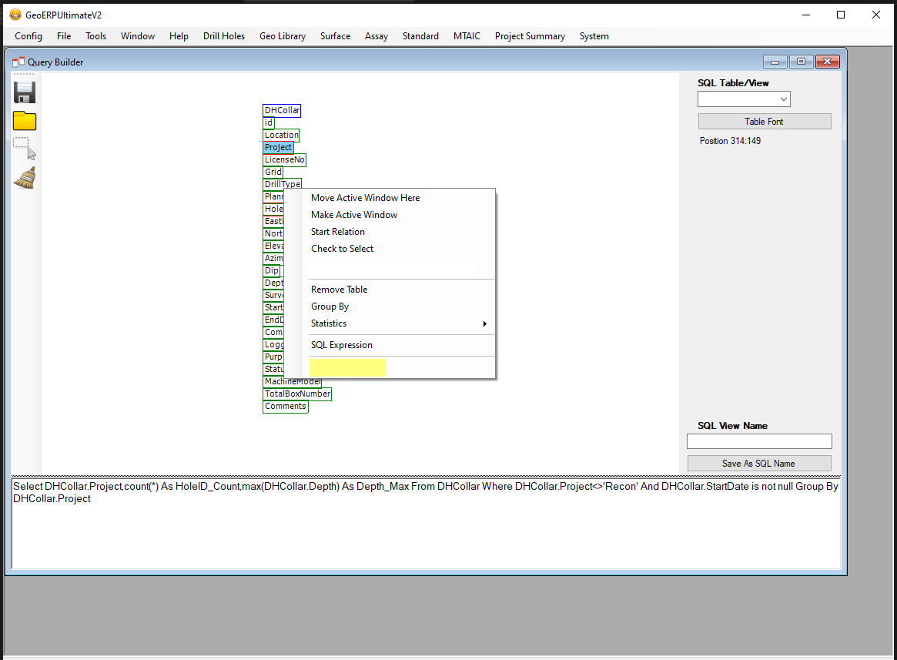Click the GeoERPUltimateV2 app icon in title bar
The image size is (897, 660).
(x=15, y=15)
